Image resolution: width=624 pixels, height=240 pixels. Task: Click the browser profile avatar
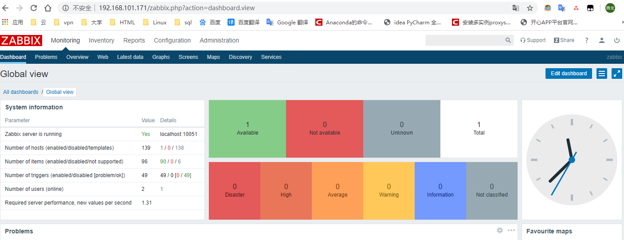click(x=610, y=8)
